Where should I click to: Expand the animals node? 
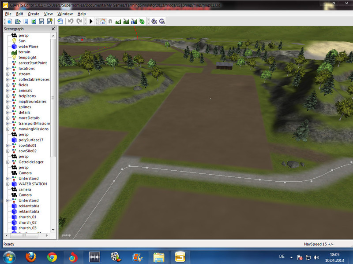click(8, 91)
